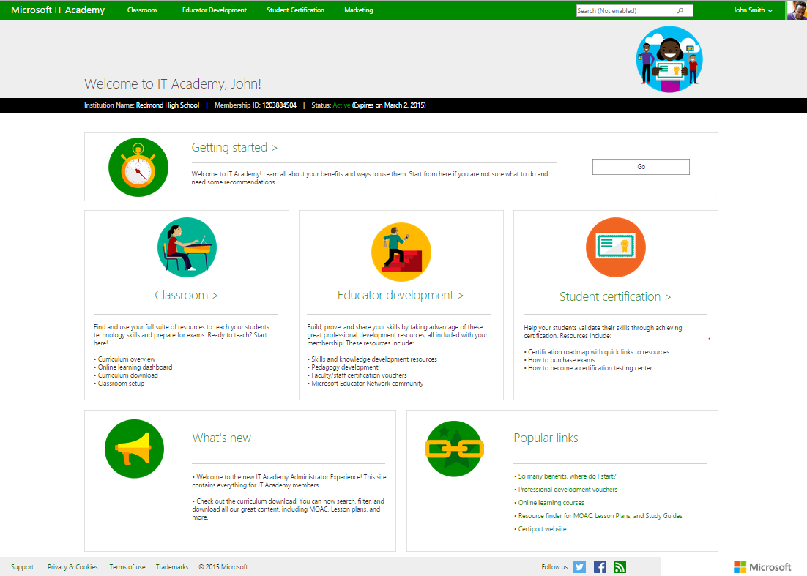Click Terms of use in footer
This screenshot has height=576, width=807.
[x=127, y=566]
